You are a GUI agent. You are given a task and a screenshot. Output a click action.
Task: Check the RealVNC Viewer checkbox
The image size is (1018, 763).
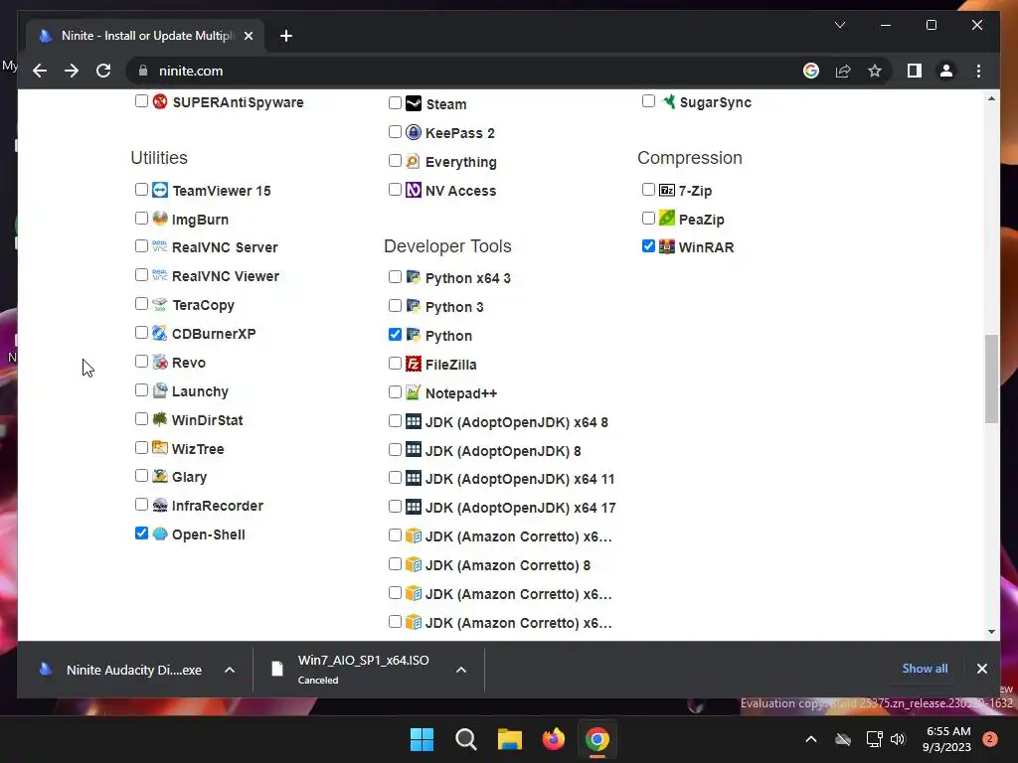click(x=141, y=275)
